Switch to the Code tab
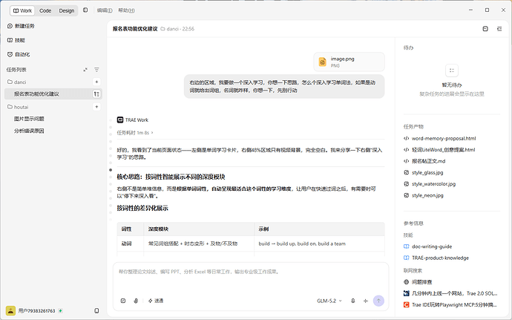The image size is (512, 320). (45, 10)
